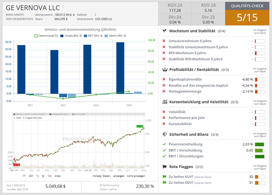Viewport: 272px width, 195px height.
Task: Toggle the Gewinnmarge [%] legend entry
Action: [x=46, y=36]
